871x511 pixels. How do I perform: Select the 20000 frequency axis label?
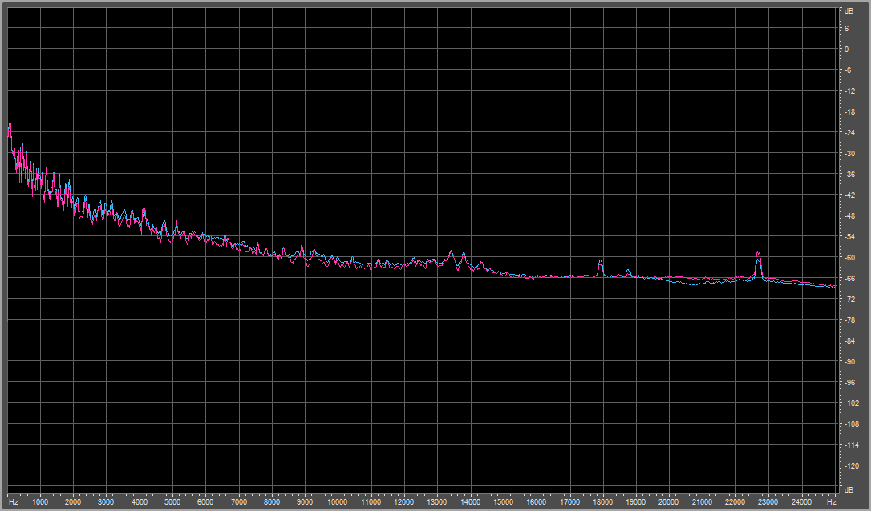coord(670,501)
